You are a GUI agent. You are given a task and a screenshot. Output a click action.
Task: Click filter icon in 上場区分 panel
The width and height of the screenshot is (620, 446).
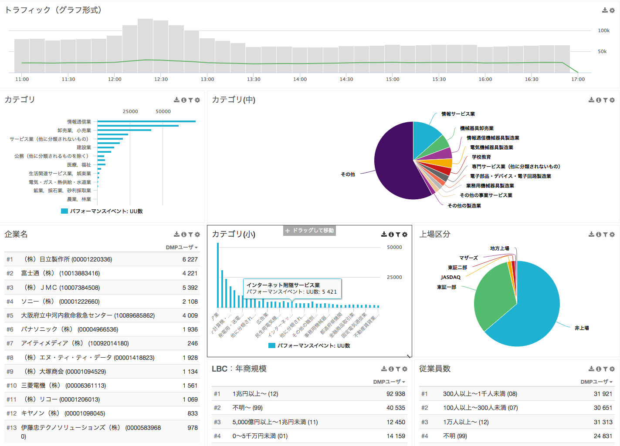click(x=605, y=235)
